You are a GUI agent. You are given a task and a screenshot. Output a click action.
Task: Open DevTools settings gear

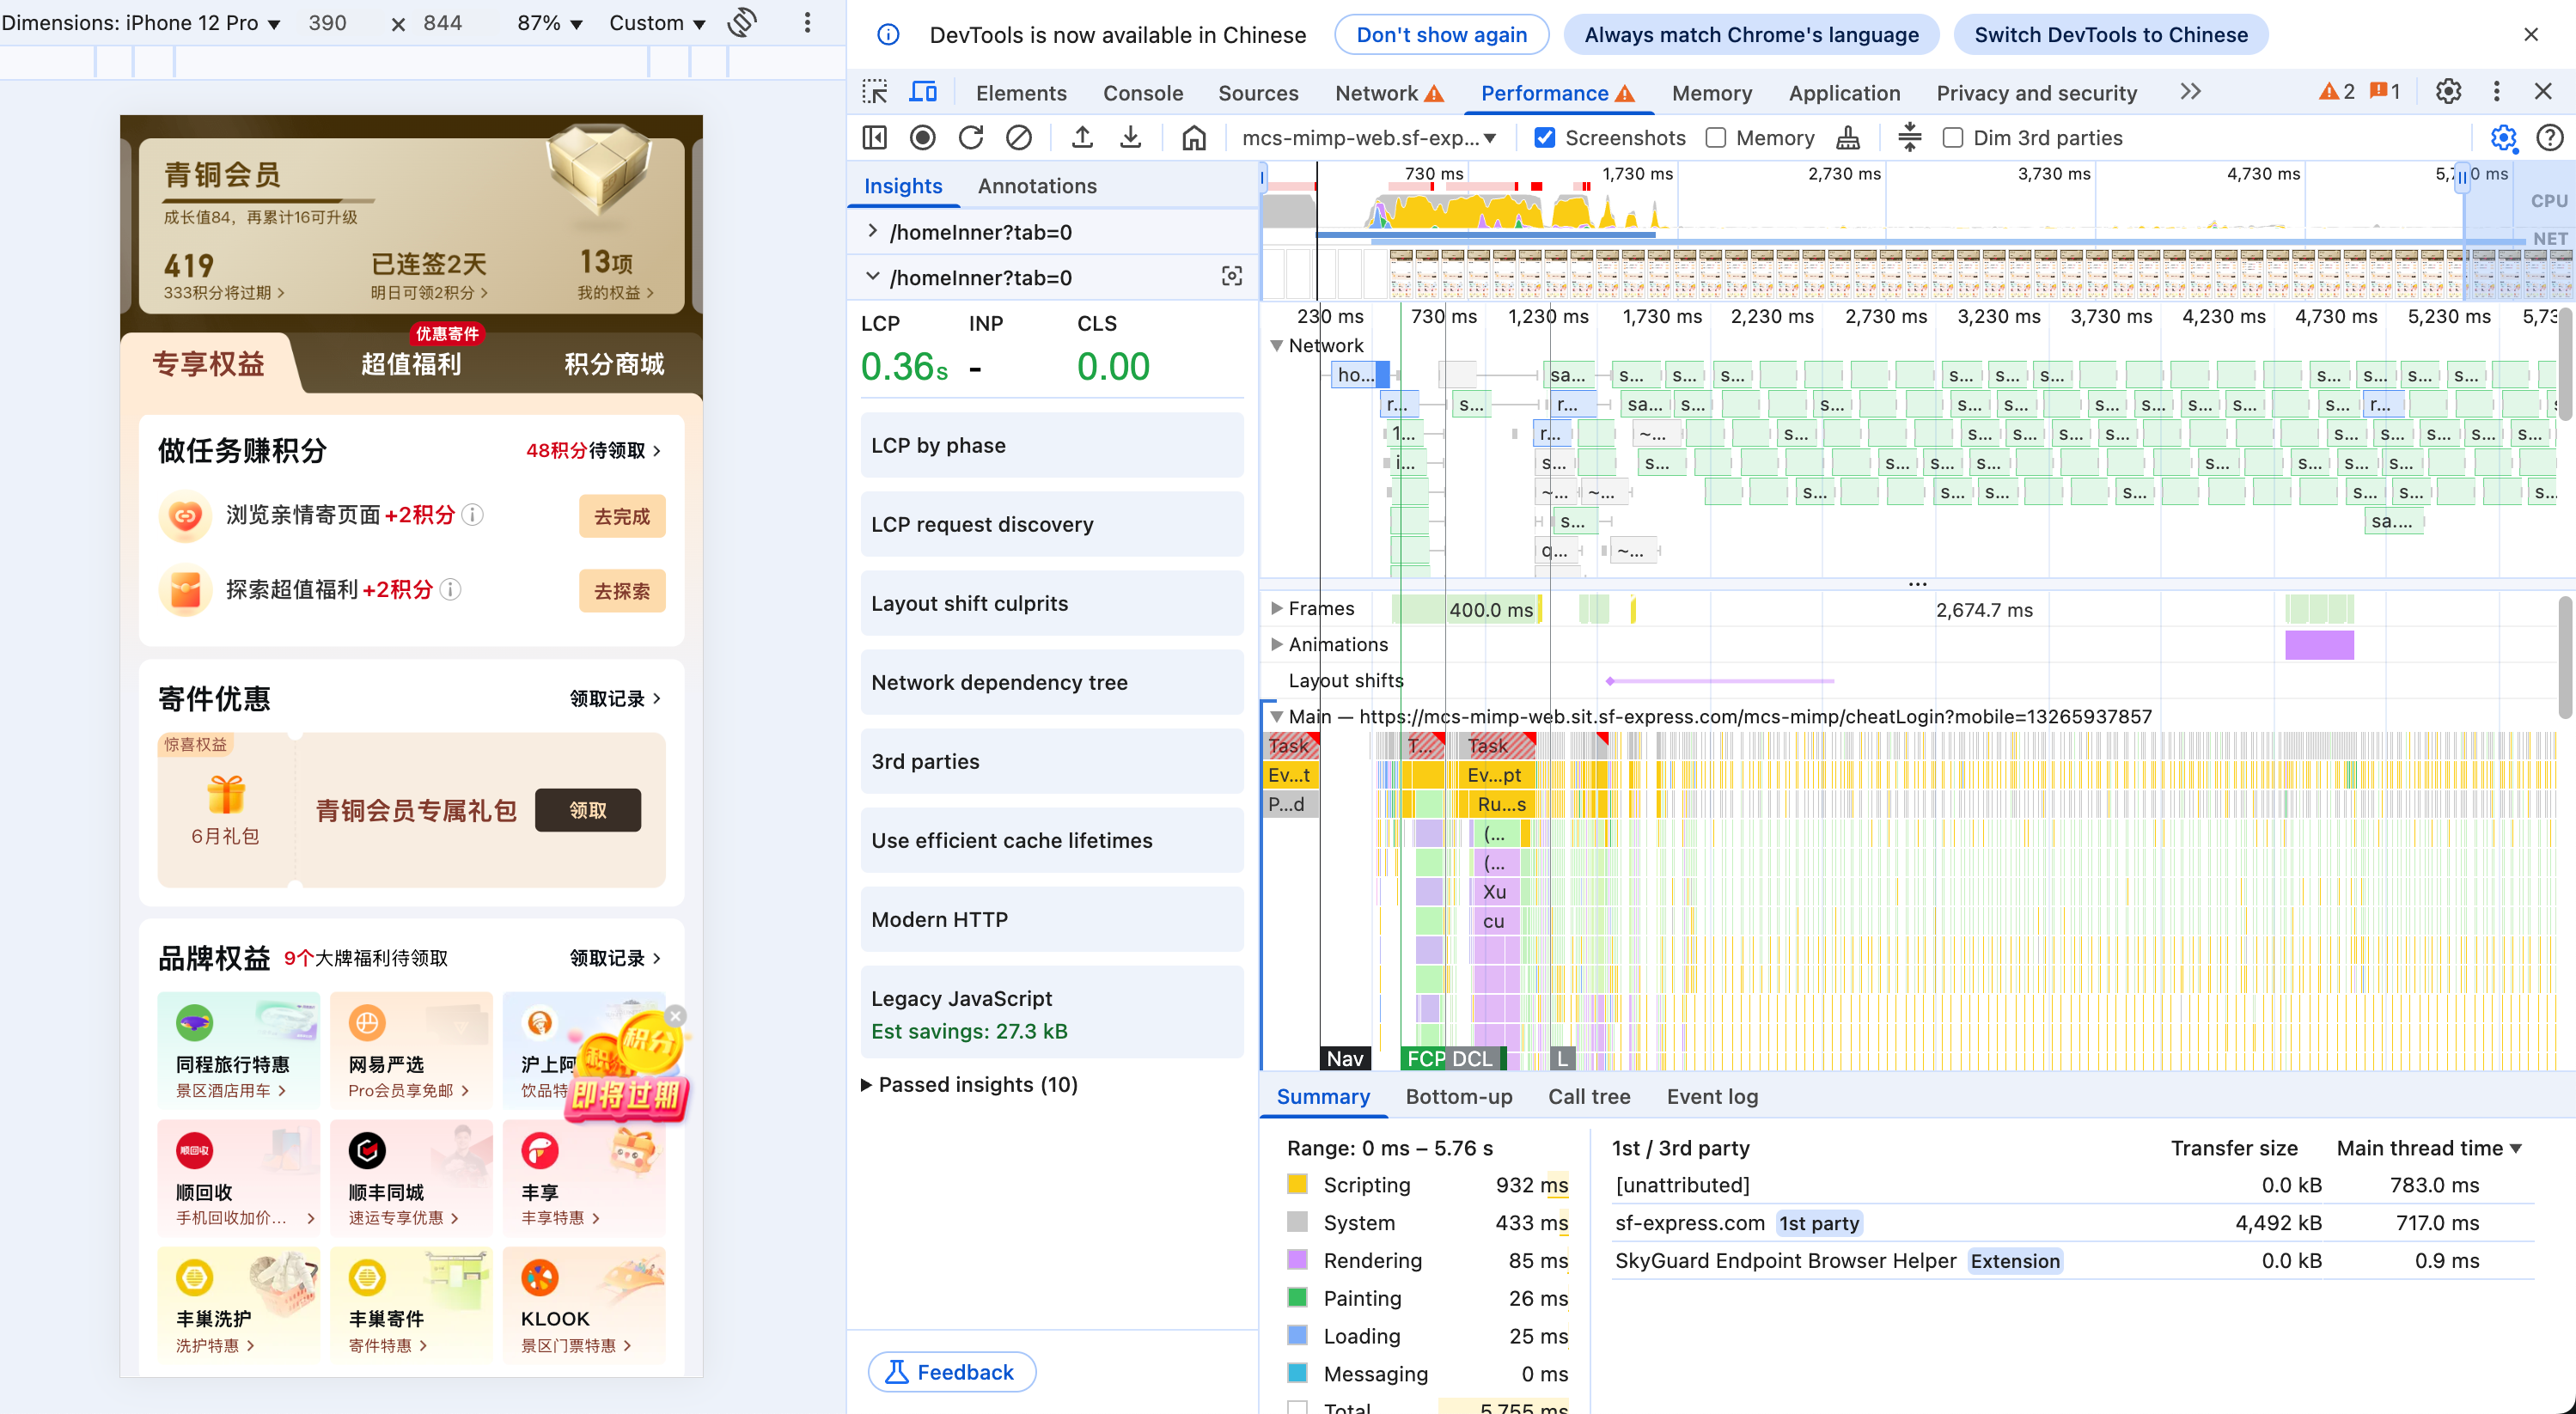2447,92
